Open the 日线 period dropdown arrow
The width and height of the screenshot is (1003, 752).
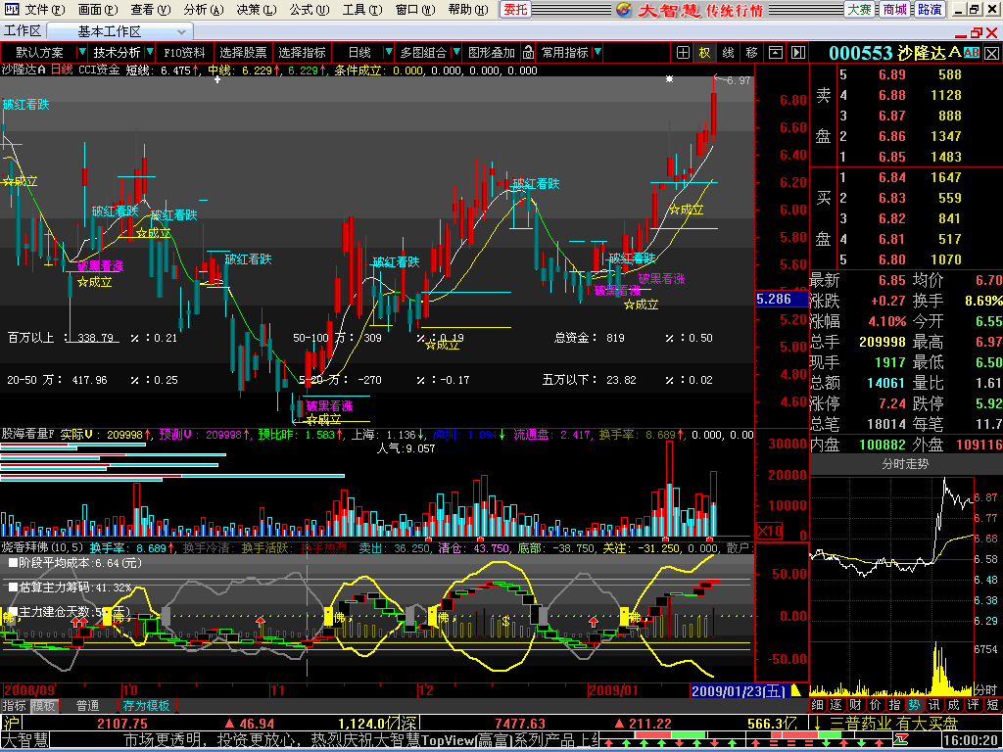pyautogui.click(x=388, y=53)
